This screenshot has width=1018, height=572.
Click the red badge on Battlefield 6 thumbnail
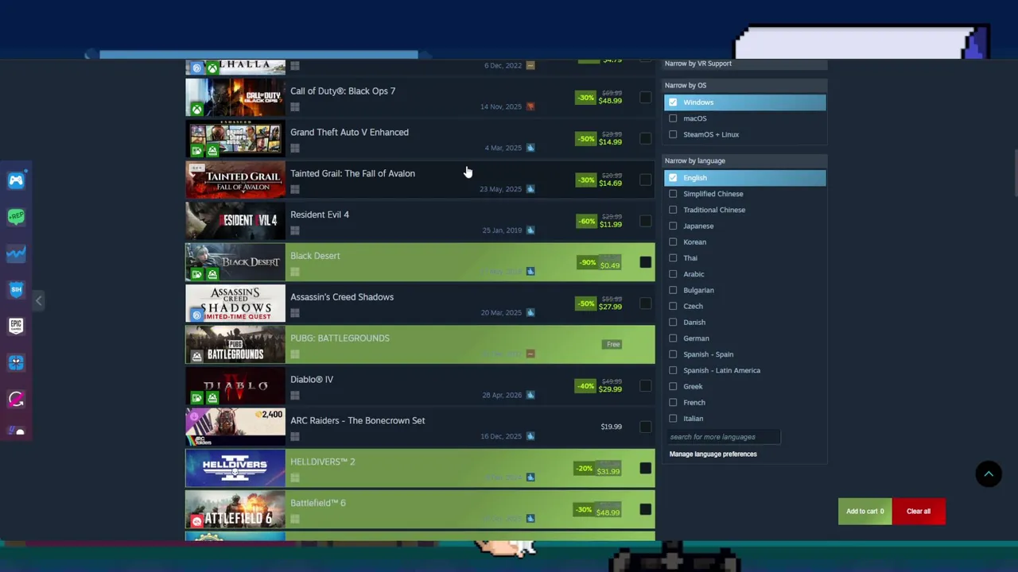196,521
